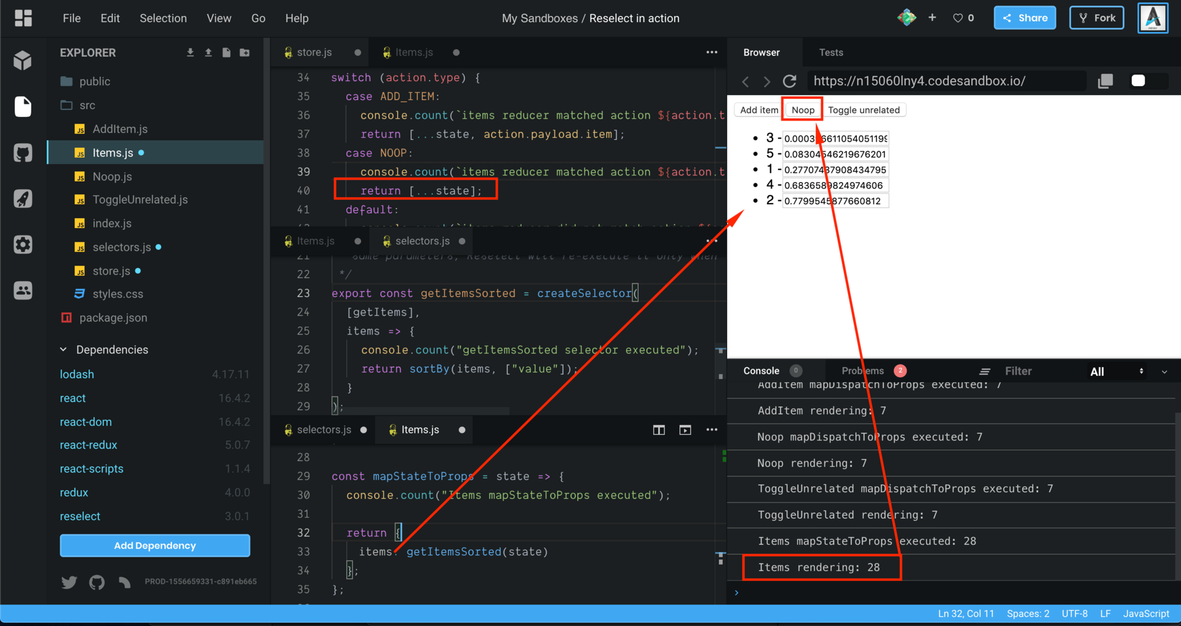This screenshot has width=1181, height=626.
Task: Create a new file via Explorer icon
Action: pos(226,53)
